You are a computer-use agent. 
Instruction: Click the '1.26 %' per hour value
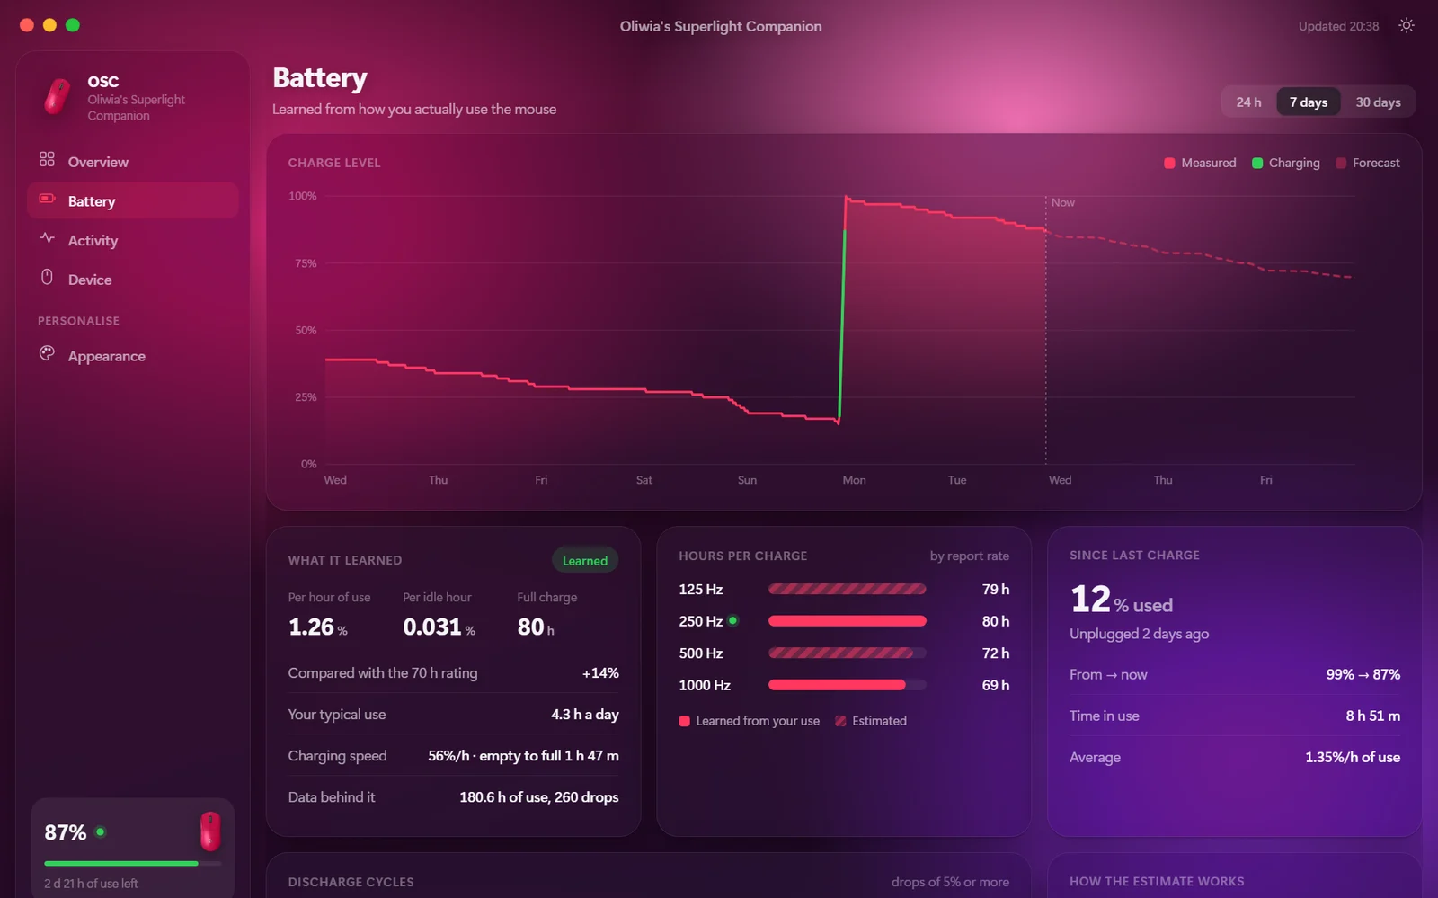[317, 627]
